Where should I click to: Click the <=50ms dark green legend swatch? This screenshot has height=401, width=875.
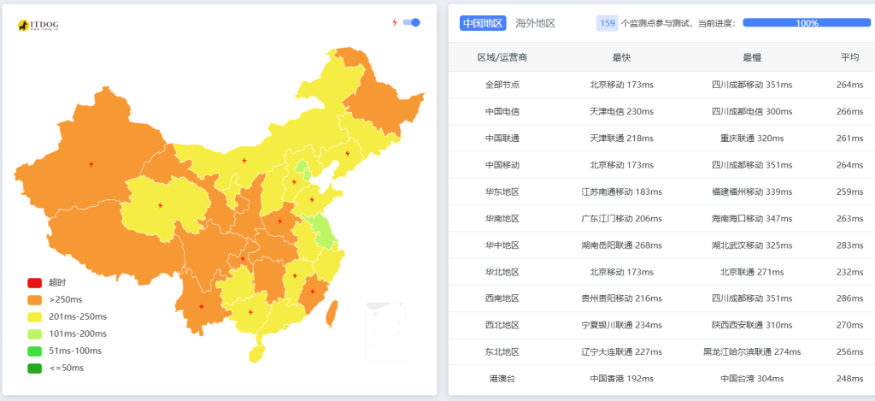pos(35,368)
